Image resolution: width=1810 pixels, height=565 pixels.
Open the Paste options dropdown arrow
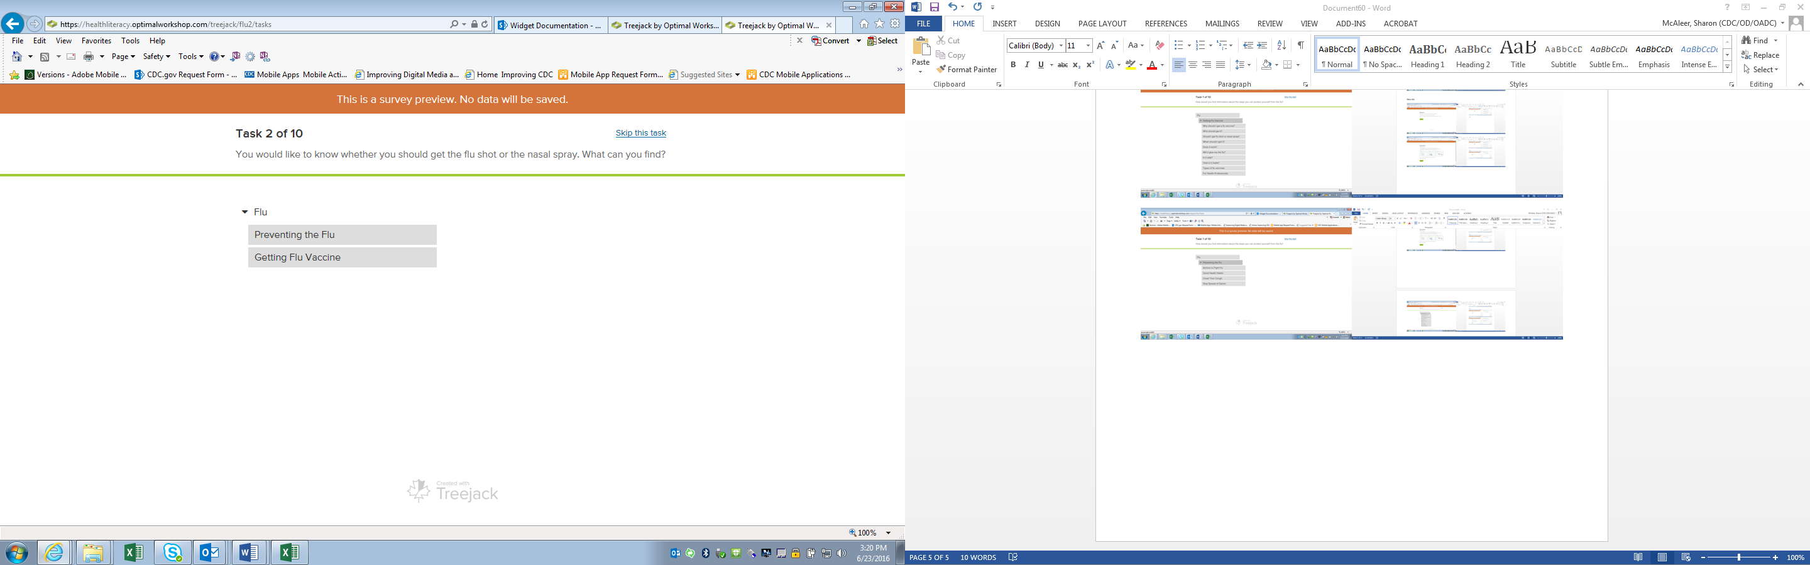point(921,72)
